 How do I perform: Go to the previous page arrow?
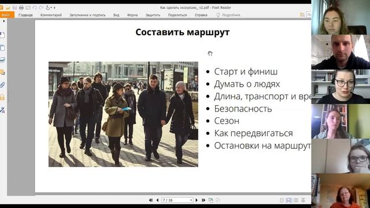pos(157,200)
